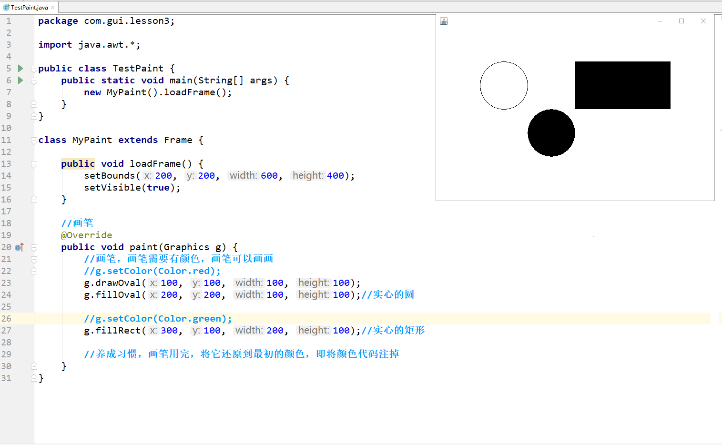The image size is (722, 445).
Task: Close the TestPaint.java tab
Action: (x=53, y=7)
